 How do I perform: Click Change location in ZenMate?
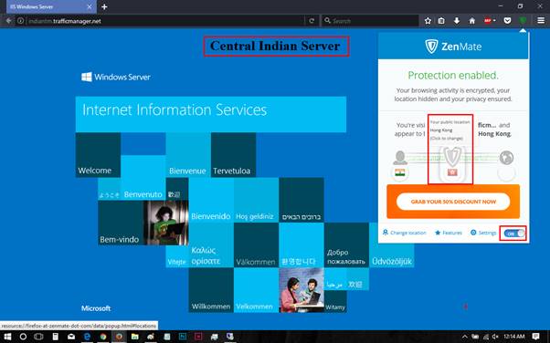(x=404, y=233)
